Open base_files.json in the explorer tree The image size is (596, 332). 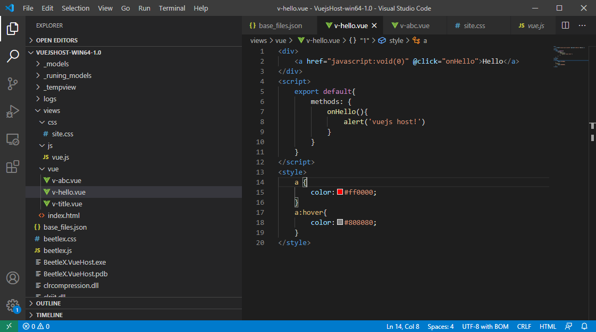(133, 228)
